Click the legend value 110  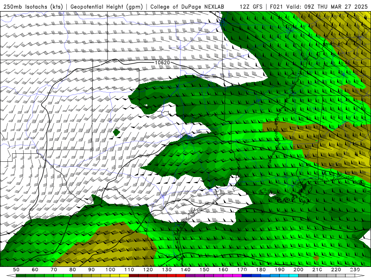click(129, 270)
